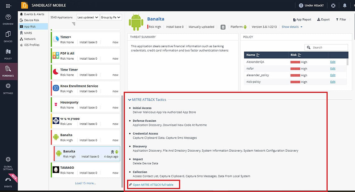Viewport: 355px width, 192px height.
Task: Click the square icon beside Manually uploaded
Action: tap(223, 27)
